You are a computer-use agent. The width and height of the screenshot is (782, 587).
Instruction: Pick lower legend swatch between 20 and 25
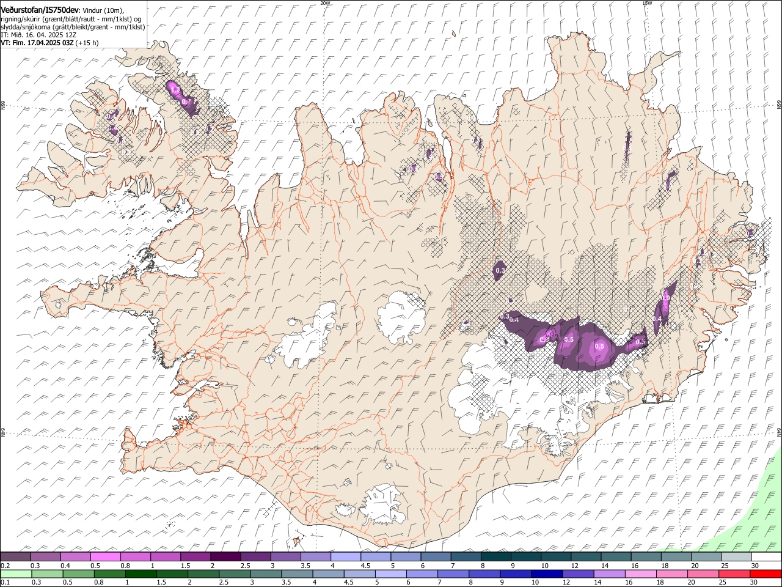click(x=703, y=574)
